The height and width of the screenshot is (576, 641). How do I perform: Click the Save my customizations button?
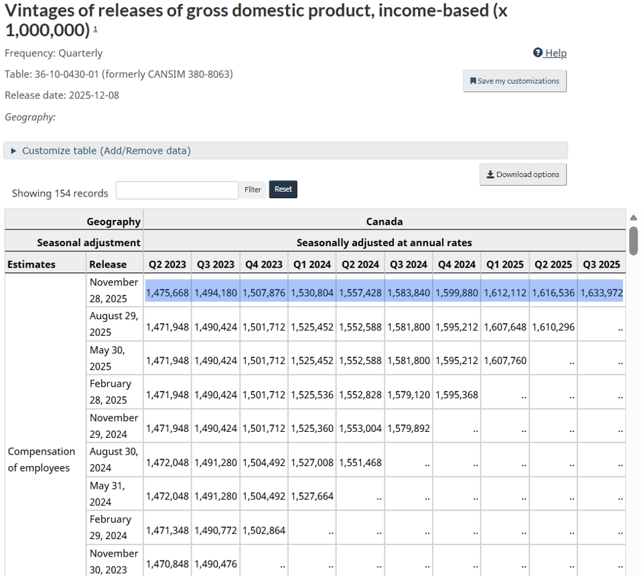[514, 80]
